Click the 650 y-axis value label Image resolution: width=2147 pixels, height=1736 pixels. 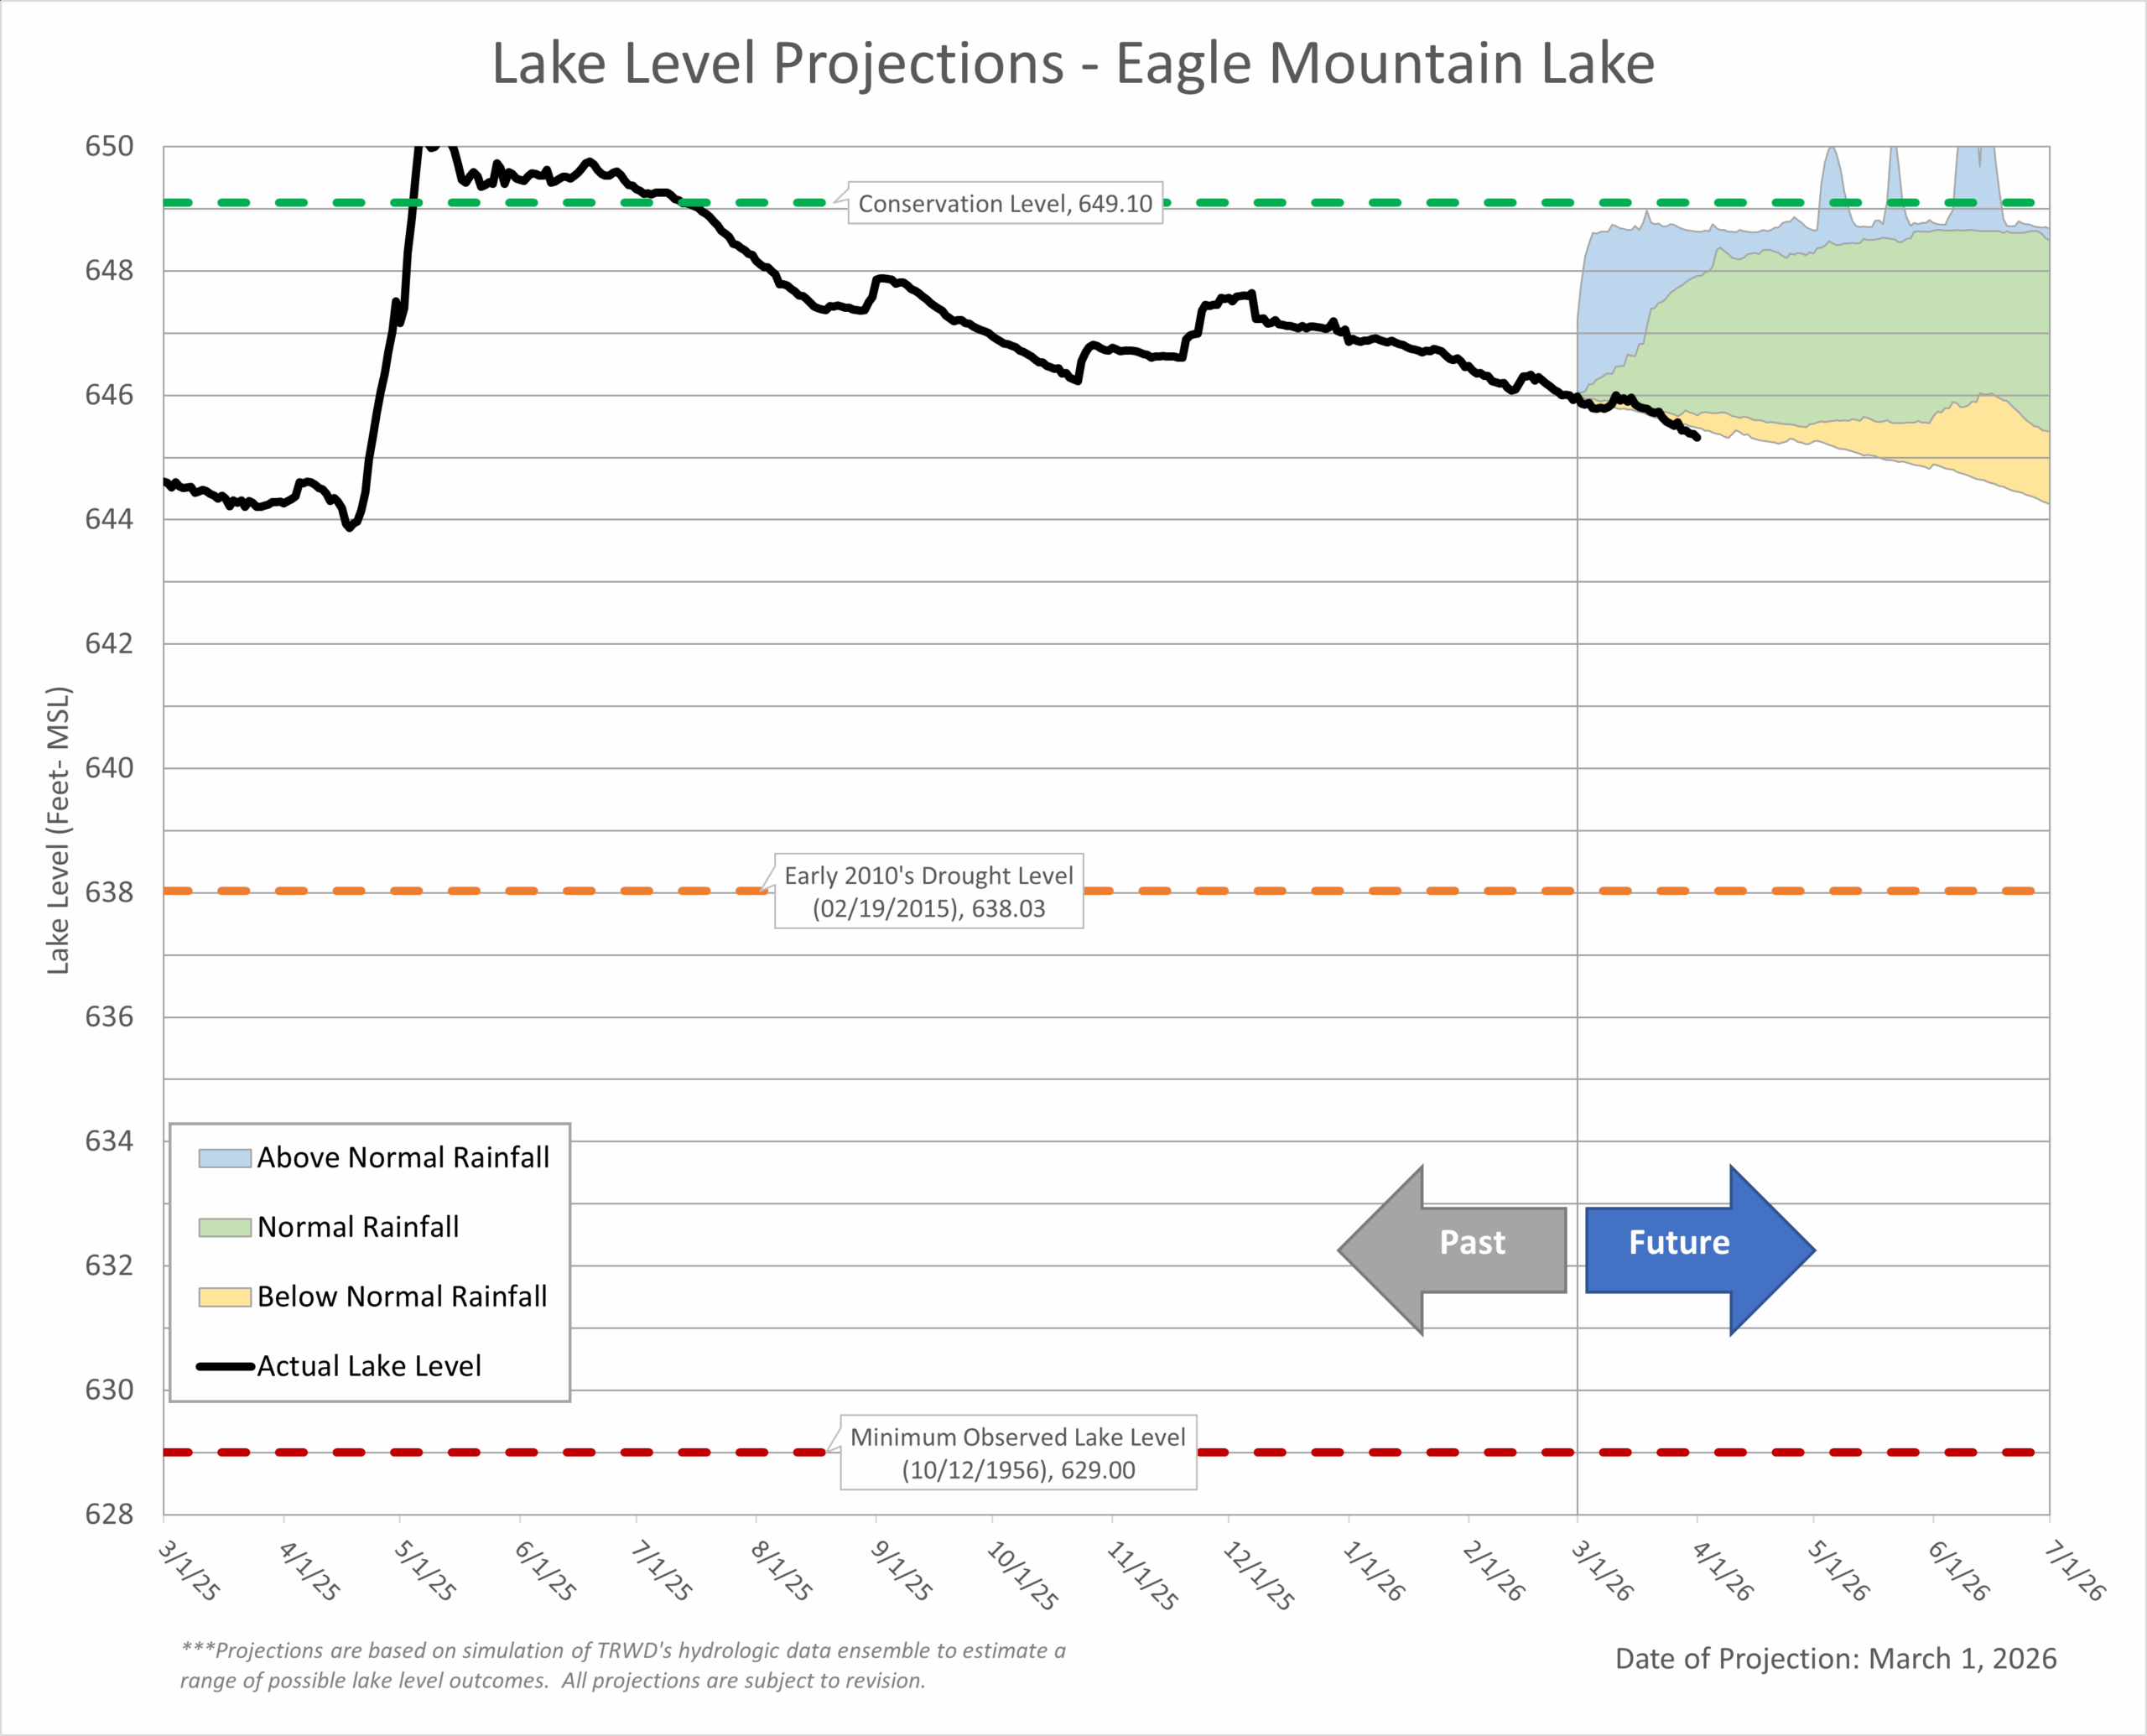click(108, 147)
